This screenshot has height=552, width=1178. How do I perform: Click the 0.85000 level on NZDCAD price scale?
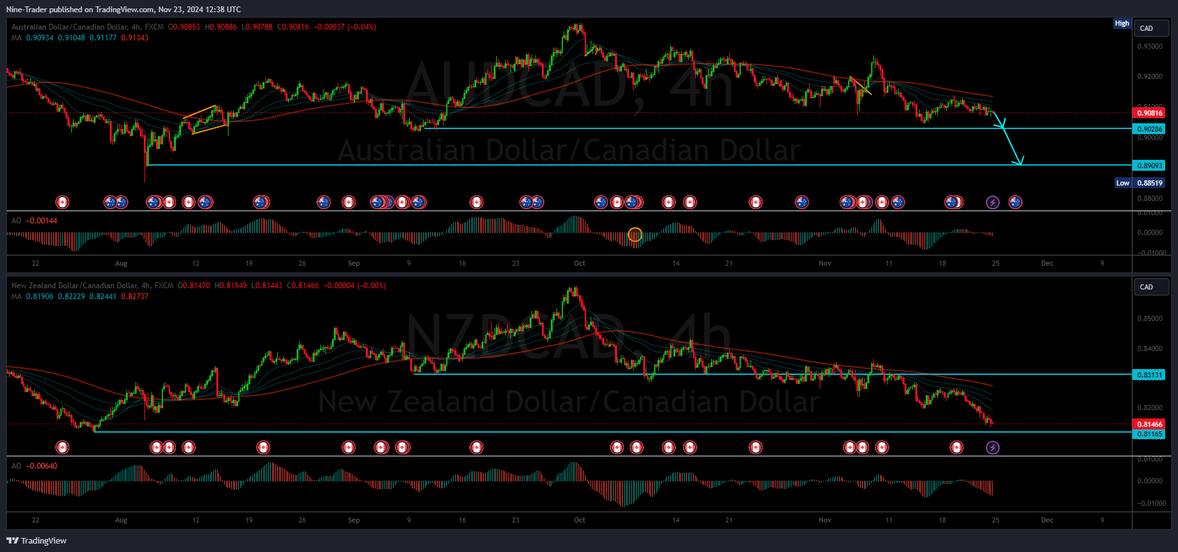[x=1150, y=318]
